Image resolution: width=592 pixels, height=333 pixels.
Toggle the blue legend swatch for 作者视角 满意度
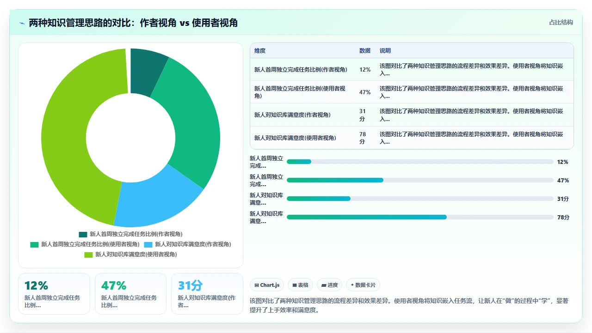(x=148, y=244)
